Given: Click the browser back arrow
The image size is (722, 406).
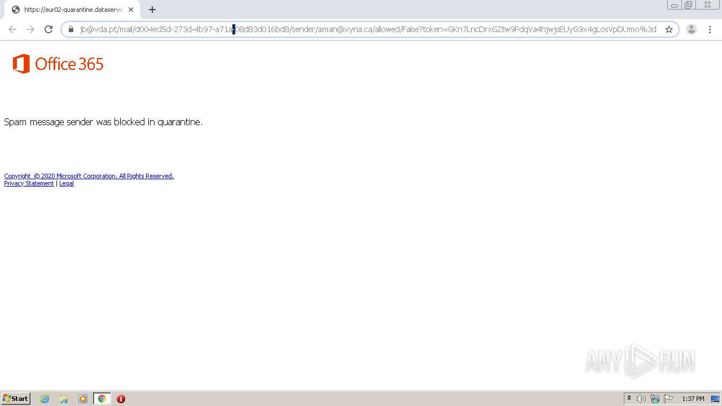Looking at the screenshot, I should tap(12, 29).
